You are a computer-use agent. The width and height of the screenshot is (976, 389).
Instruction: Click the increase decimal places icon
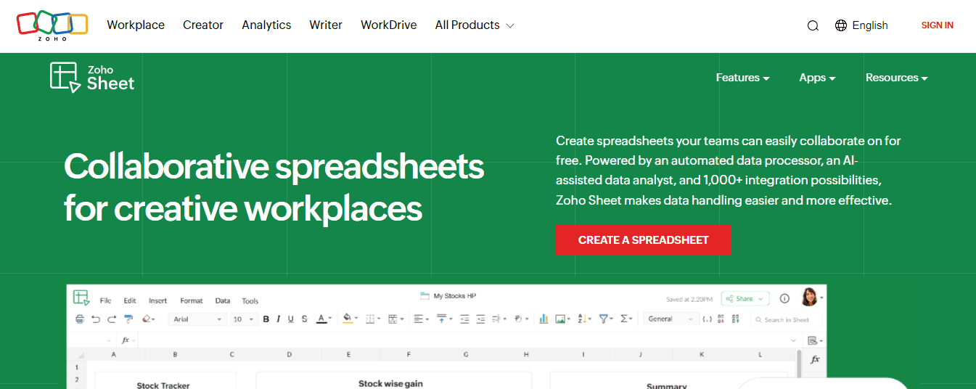[x=735, y=319]
